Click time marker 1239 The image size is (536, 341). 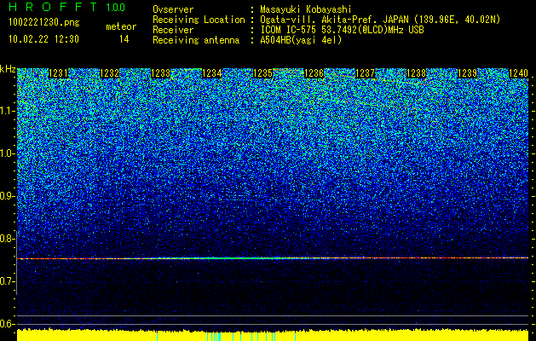[x=467, y=73]
